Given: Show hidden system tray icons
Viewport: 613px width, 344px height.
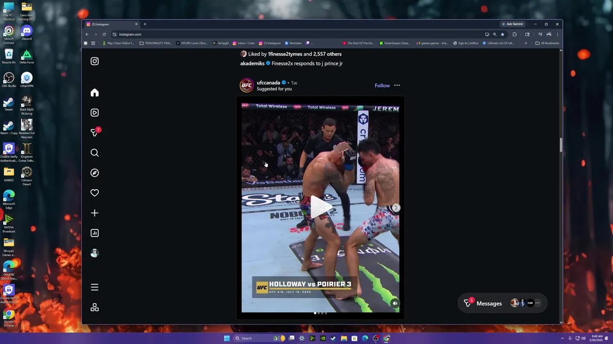Looking at the screenshot, I should [x=563, y=338].
